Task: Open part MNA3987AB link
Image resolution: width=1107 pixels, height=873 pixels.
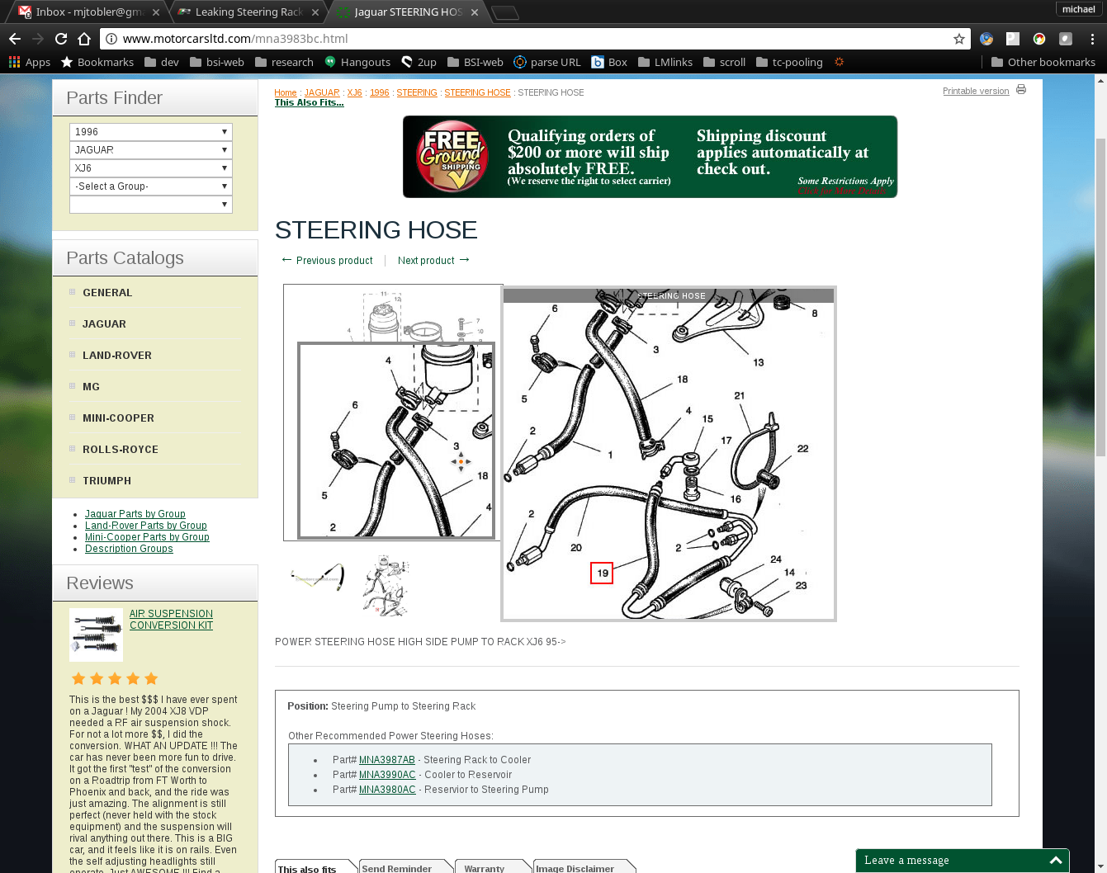Action: [386, 760]
